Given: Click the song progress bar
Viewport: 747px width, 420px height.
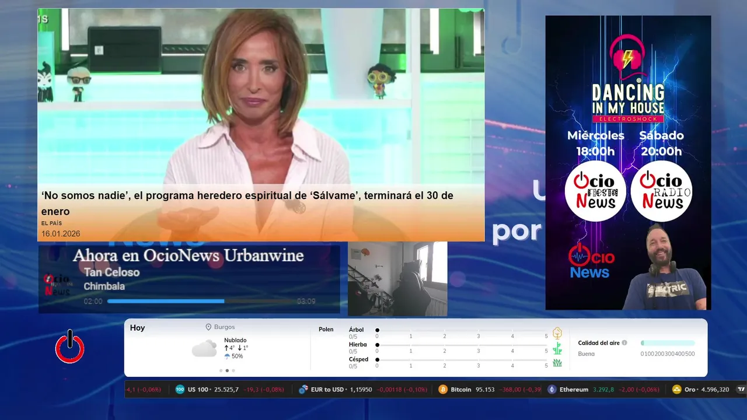Looking at the screenshot, I should click(x=201, y=302).
